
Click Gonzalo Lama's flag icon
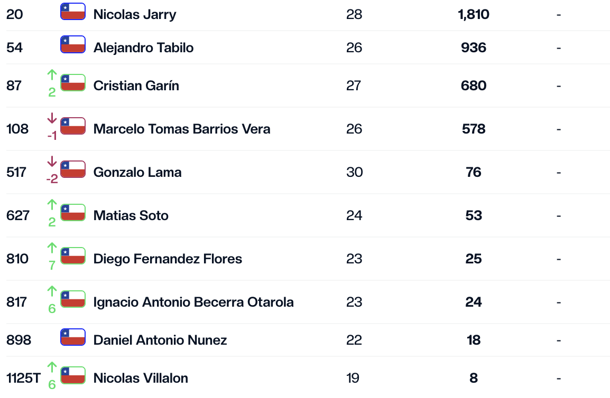pyautogui.click(x=73, y=169)
